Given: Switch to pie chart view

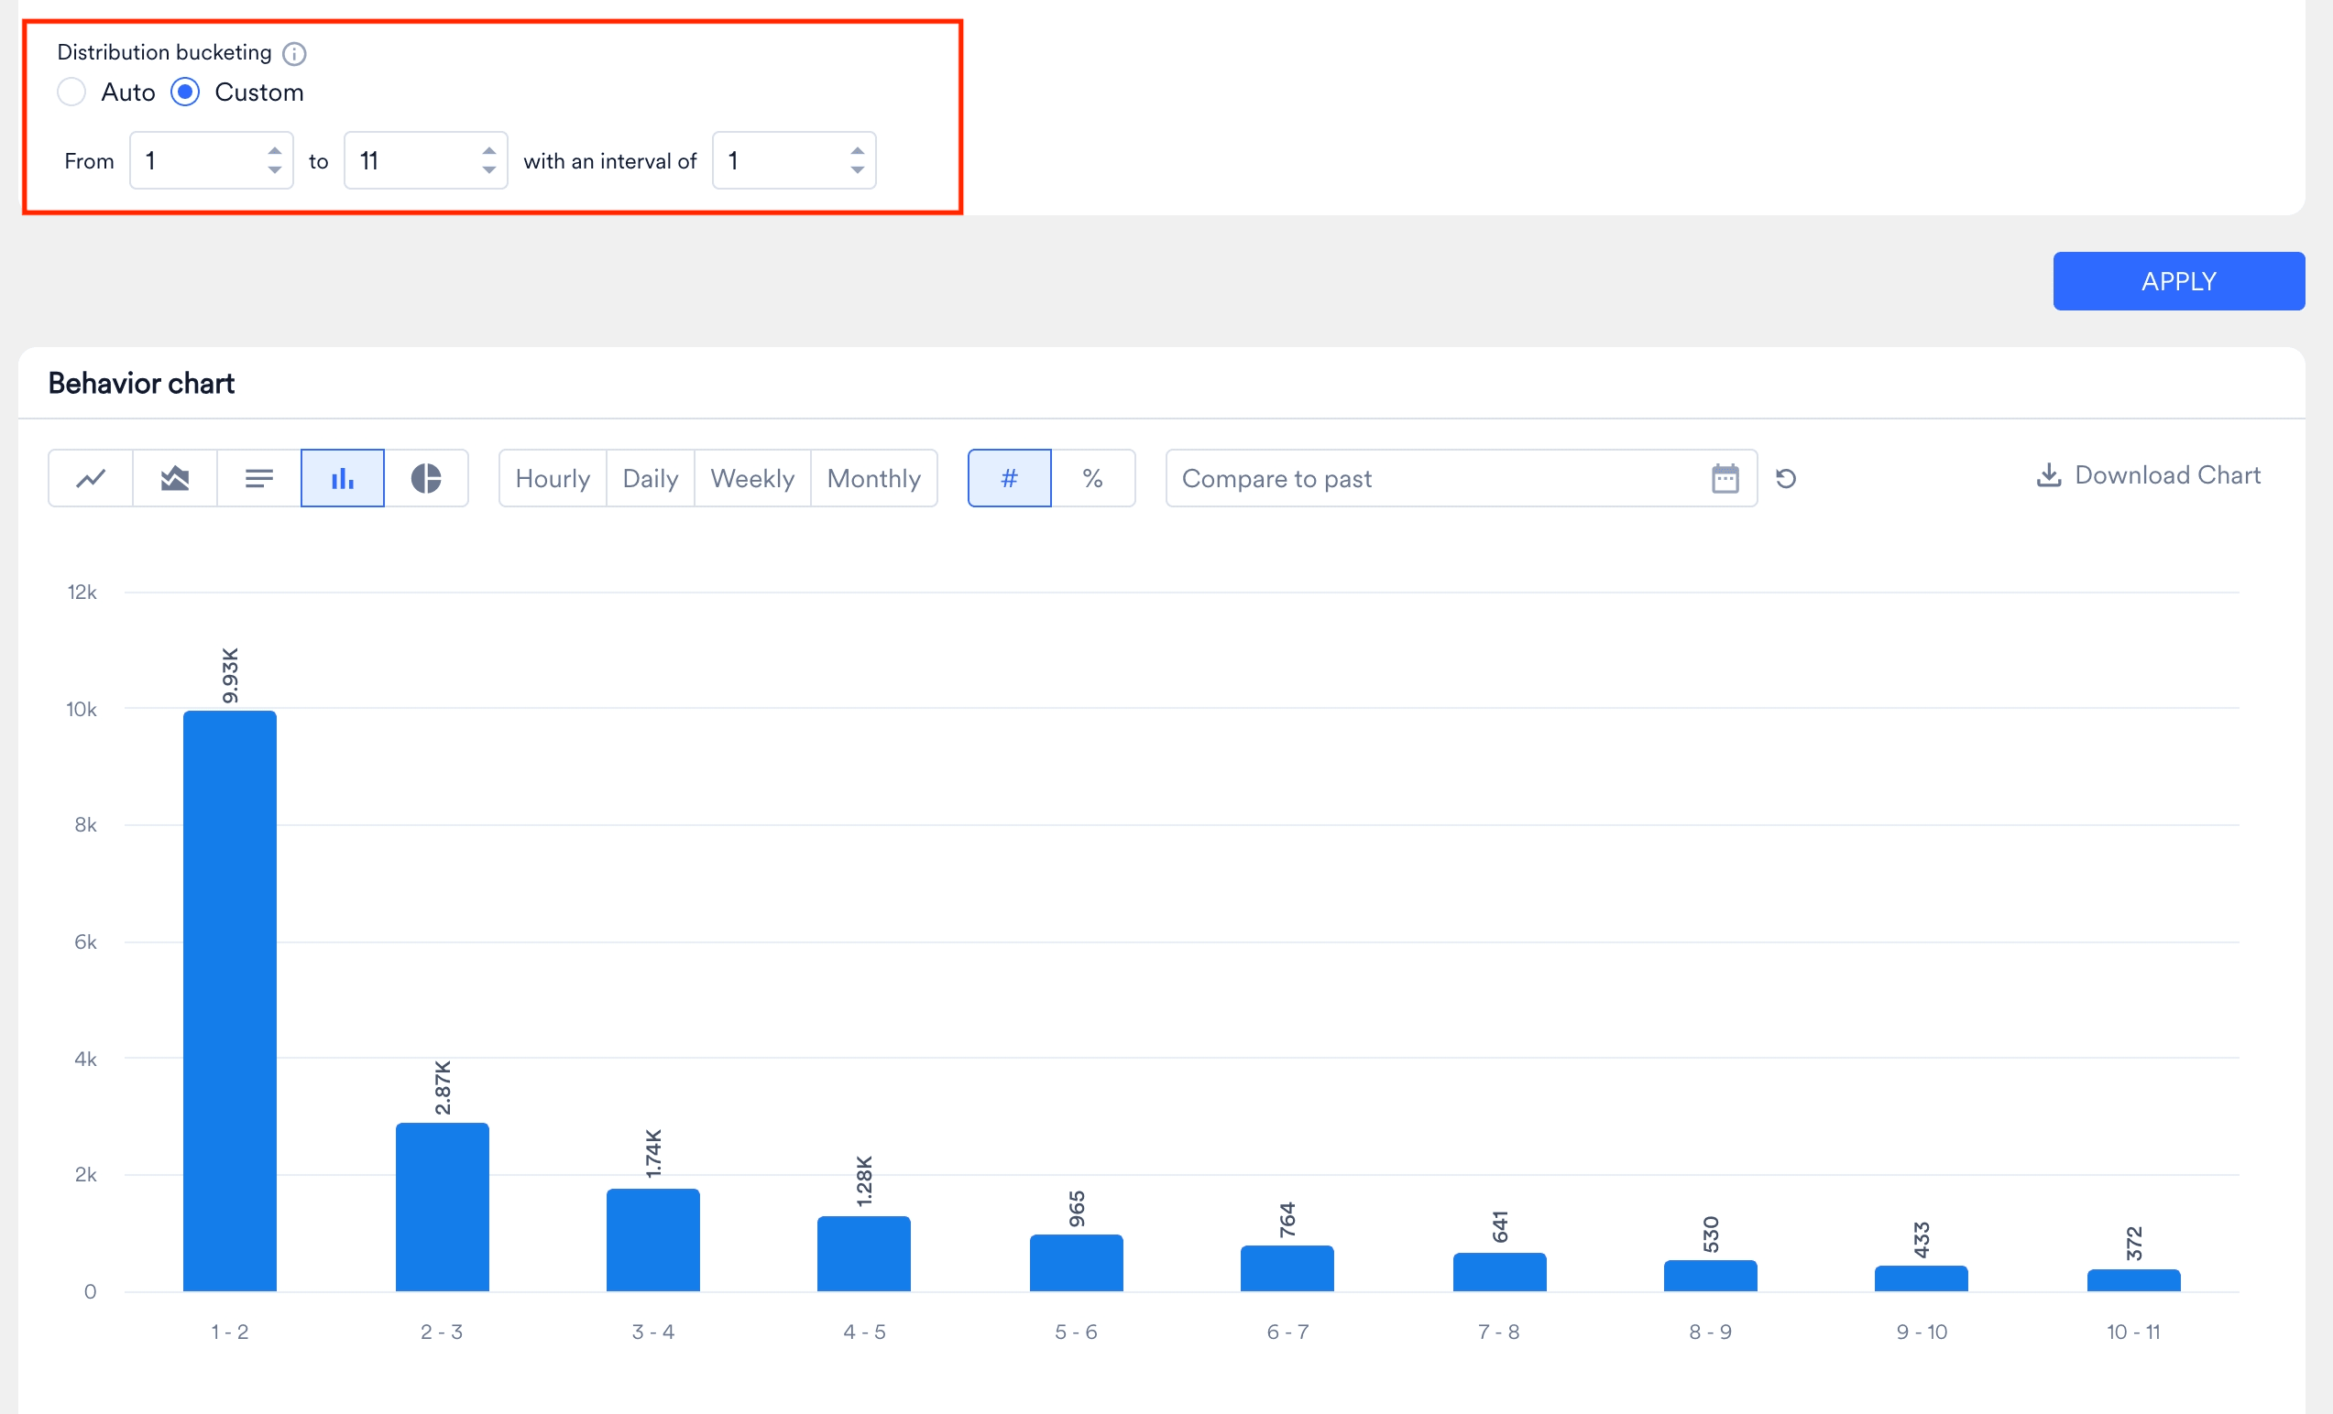Looking at the screenshot, I should 426,478.
